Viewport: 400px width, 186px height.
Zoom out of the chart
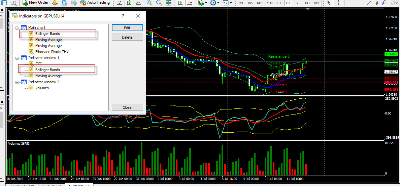[x=159, y=3]
